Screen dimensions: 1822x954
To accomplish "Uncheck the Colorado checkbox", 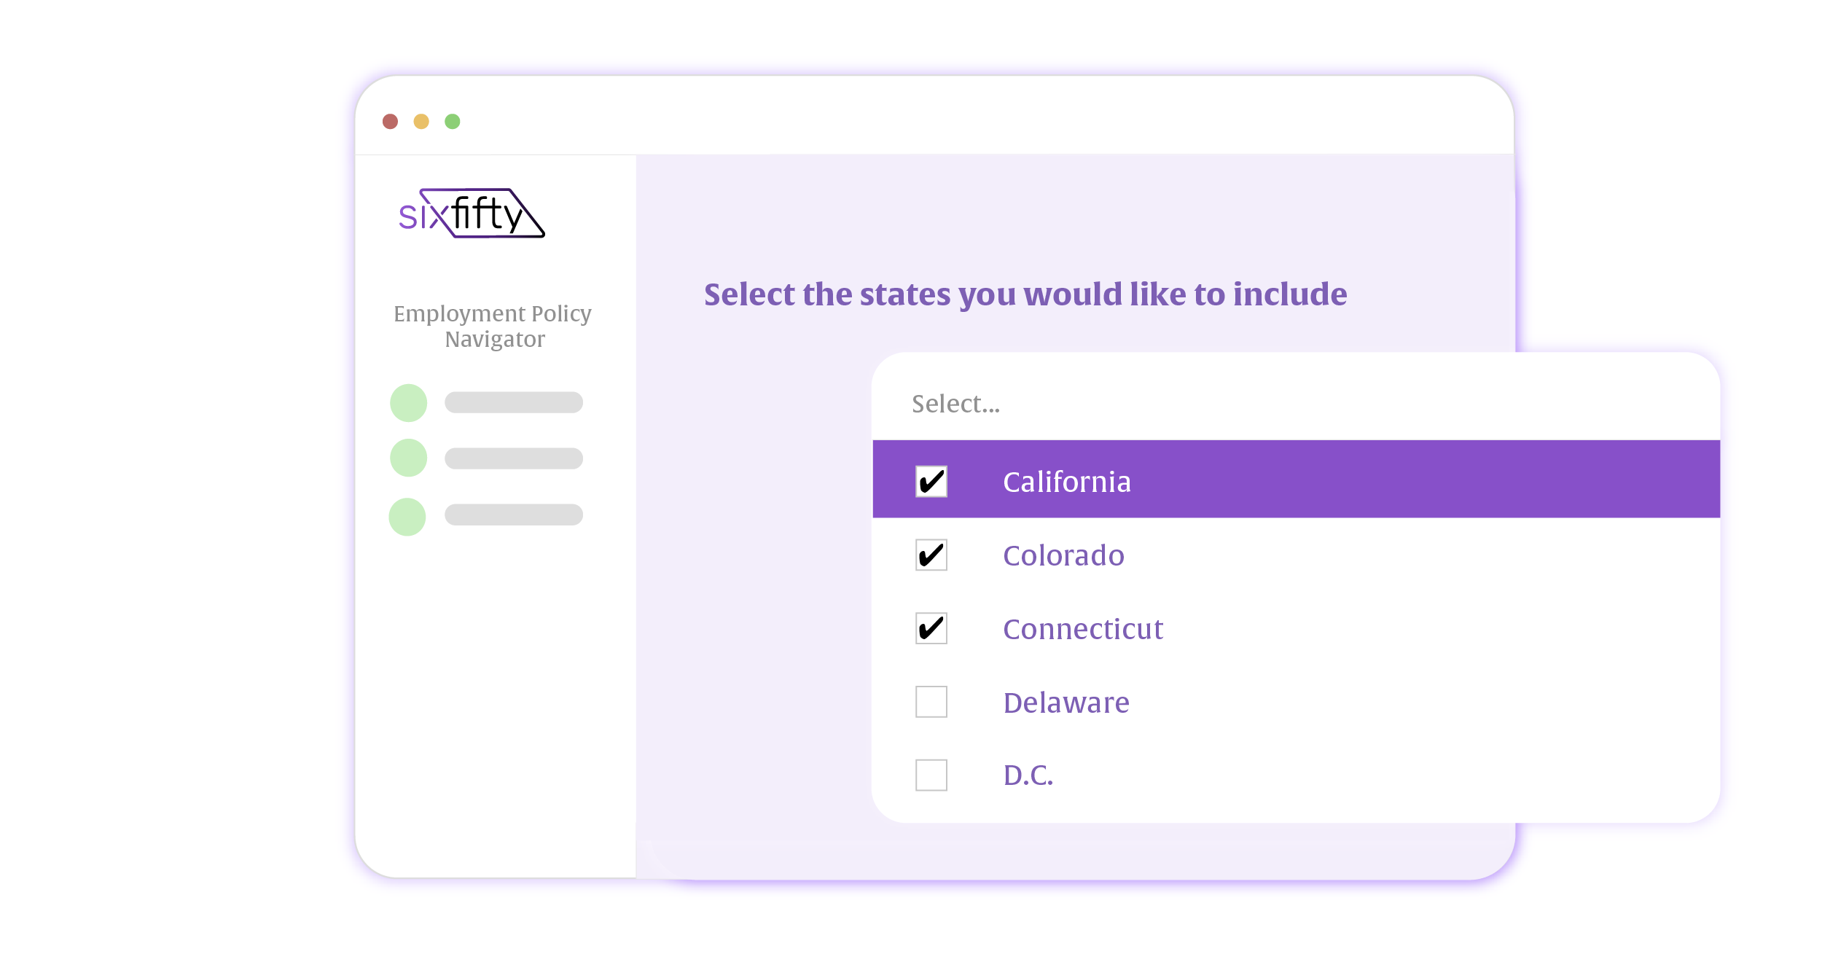I will click(931, 555).
